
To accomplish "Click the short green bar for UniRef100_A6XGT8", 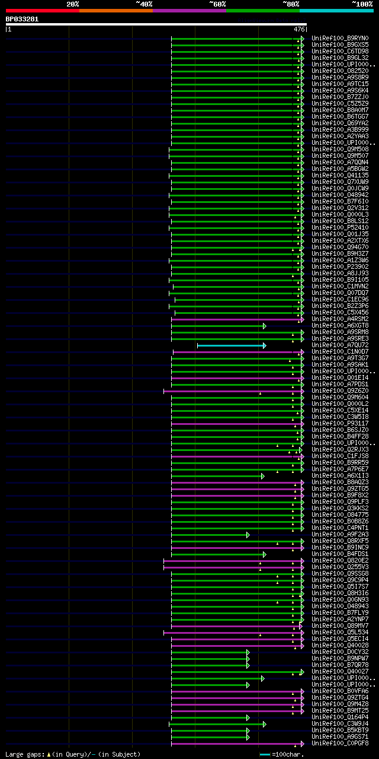I will 219,326.
